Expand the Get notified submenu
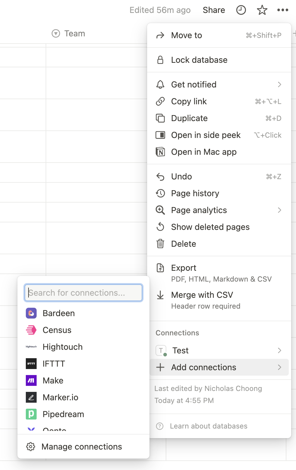Image resolution: width=296 pixels, height=470 pixels. click(219, 85)
